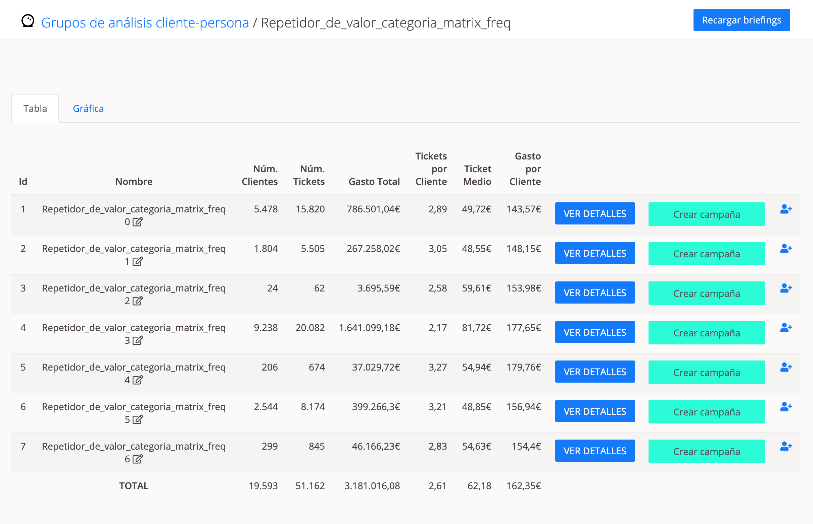The width and height of the screenshot is (813, 524).
Task: Create a campaign for group id 6
Action: click(x=706, y=412)
